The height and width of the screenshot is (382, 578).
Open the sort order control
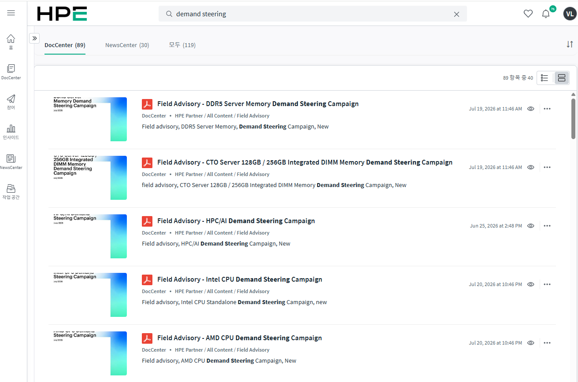(570, 44)
